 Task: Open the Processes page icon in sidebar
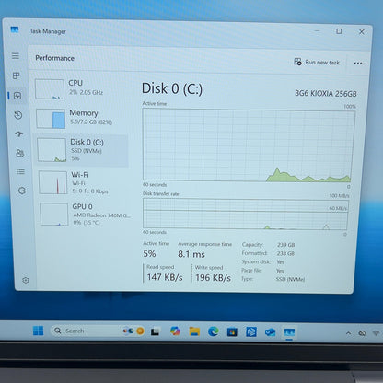pos(17,75)
